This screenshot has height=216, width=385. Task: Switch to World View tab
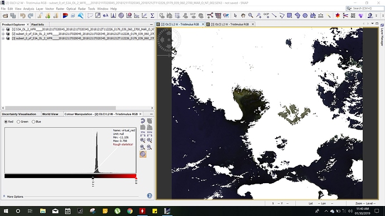[50, 114]
